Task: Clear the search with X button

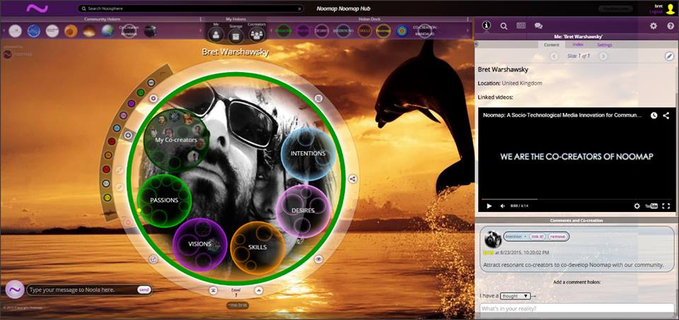Action: pyautogui.click(x=300, y=8)
